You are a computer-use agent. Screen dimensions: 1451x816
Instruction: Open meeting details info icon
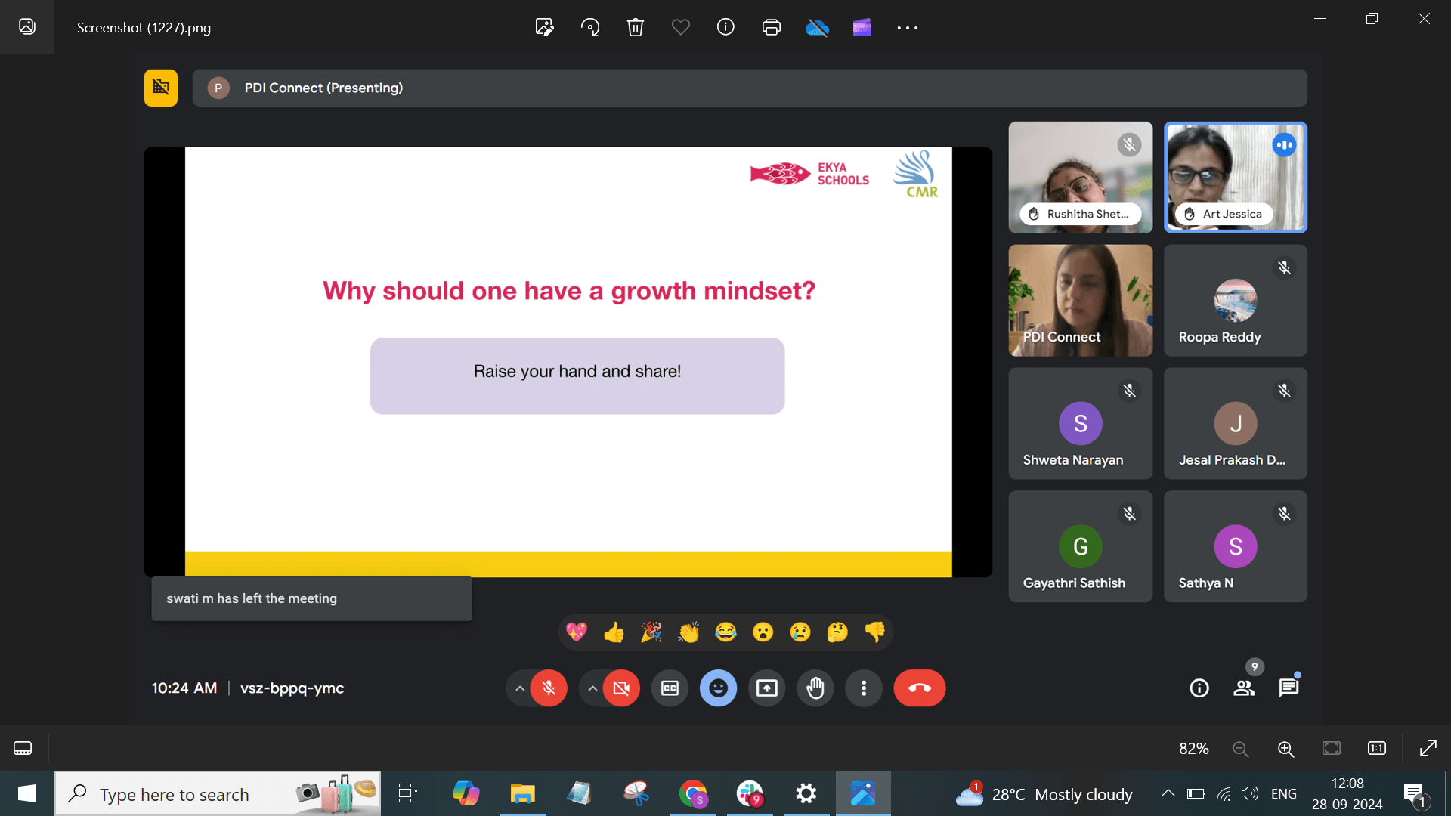(x=1199, y=688)
